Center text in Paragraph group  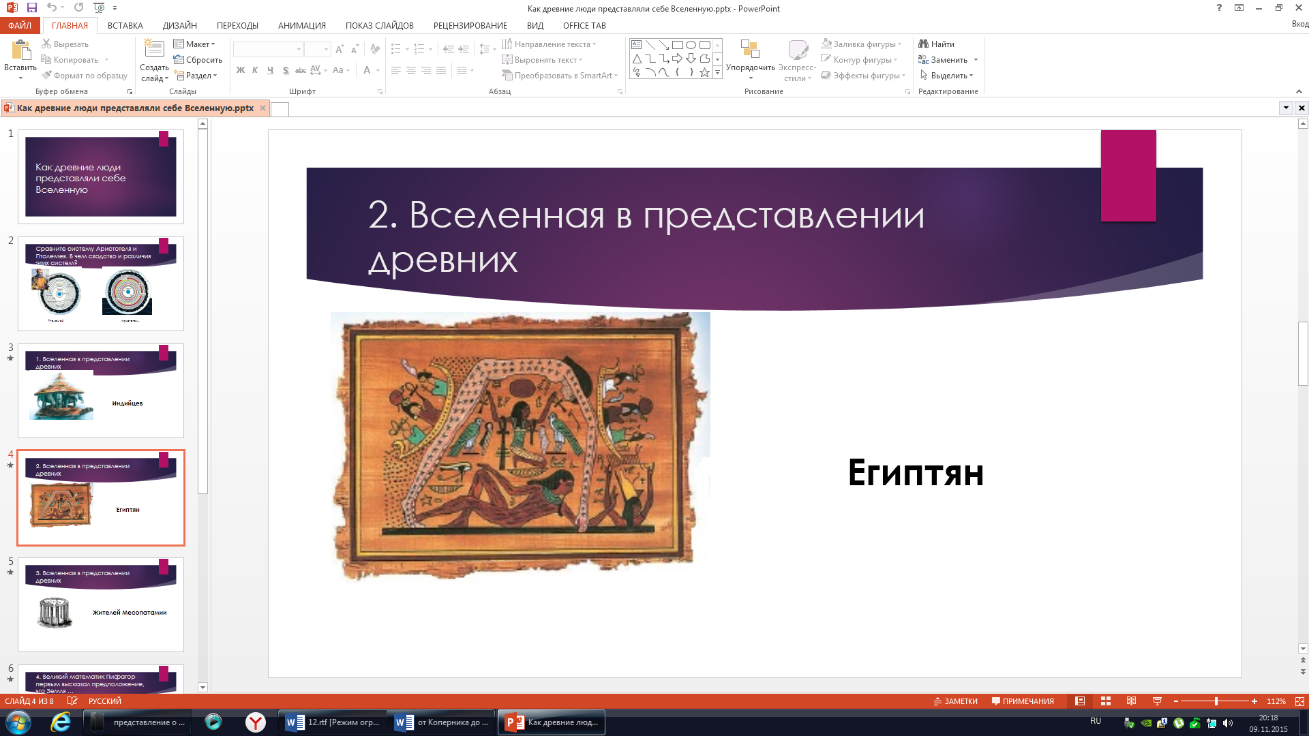click(410, 70)
